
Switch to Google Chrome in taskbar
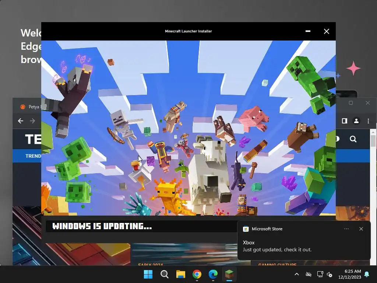click(x=197, y=274)
